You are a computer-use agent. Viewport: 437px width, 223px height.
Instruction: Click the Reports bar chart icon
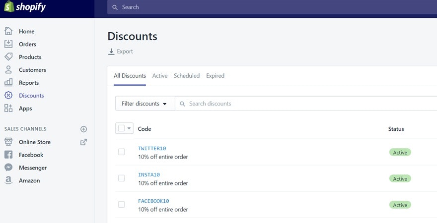pyautogui.click(x=8, y=83)
